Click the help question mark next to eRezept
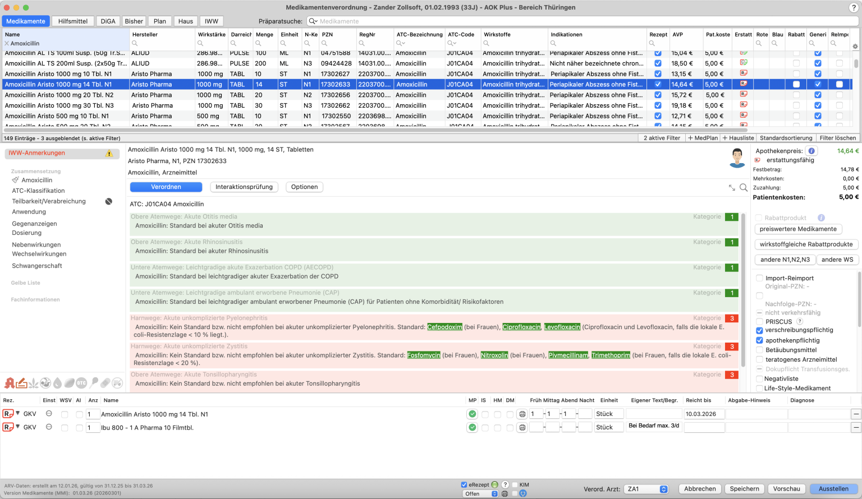 [x=505, y=485]
